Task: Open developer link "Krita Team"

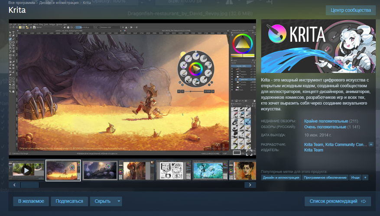Action: click(x=314, y=145)
